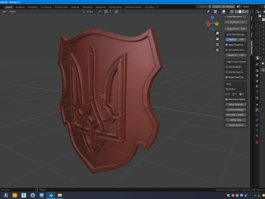265x199 pixels.
Task: Toggle the camera view icon in the viewport
Action: tap(218, 44)
